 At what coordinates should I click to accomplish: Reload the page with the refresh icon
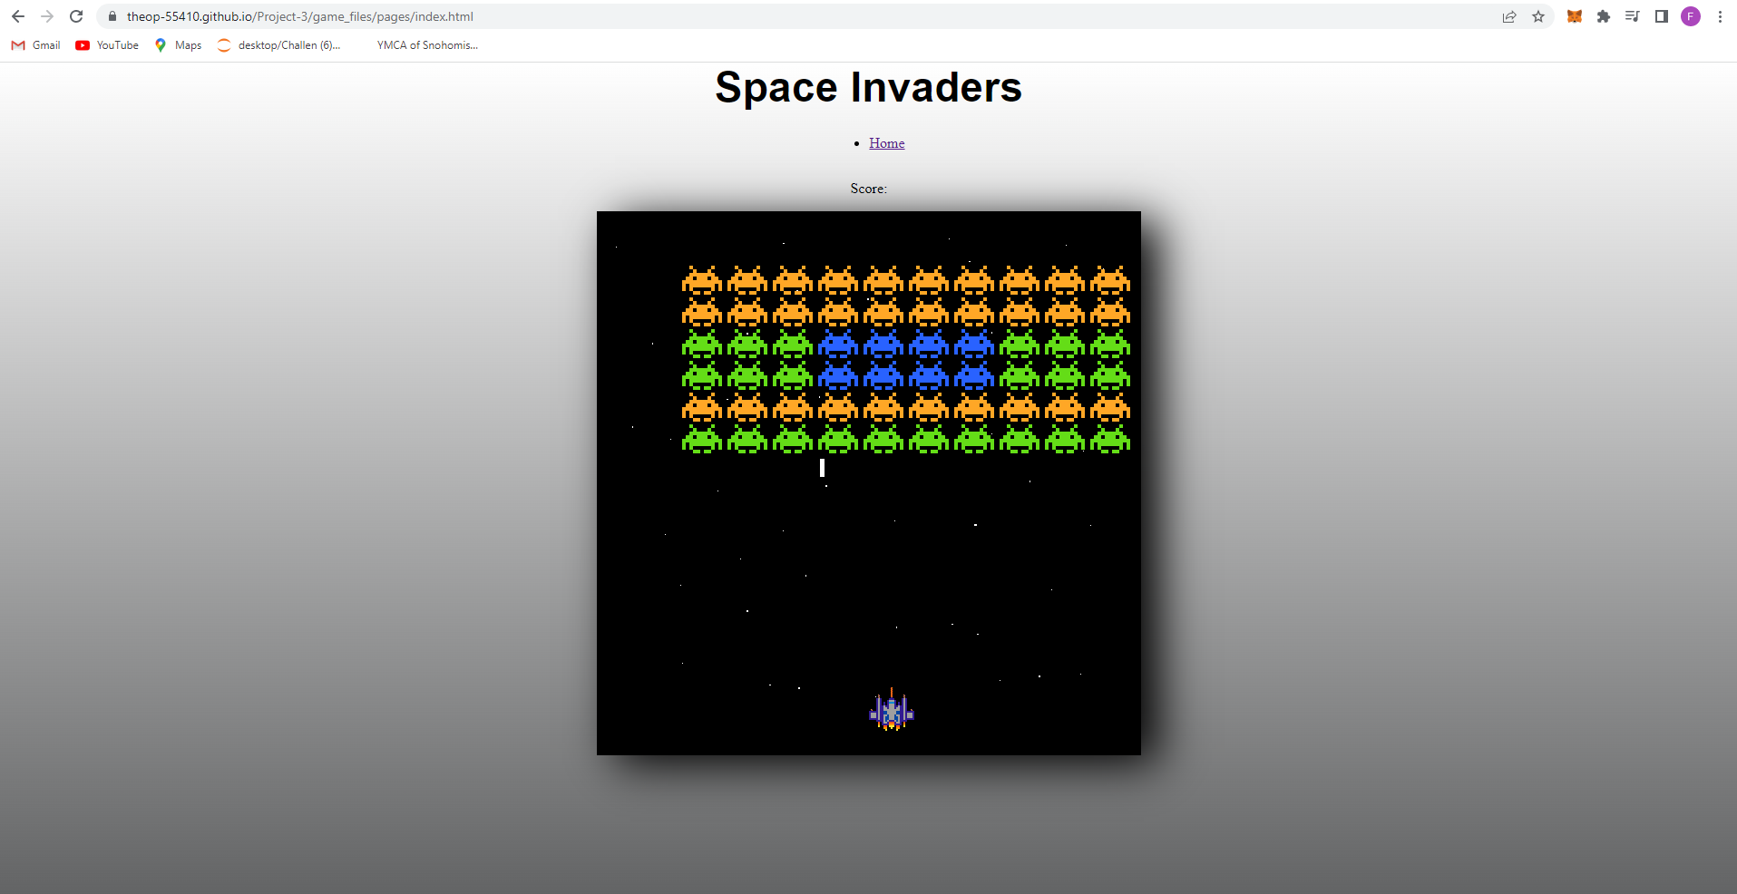(x=76, y=16)
